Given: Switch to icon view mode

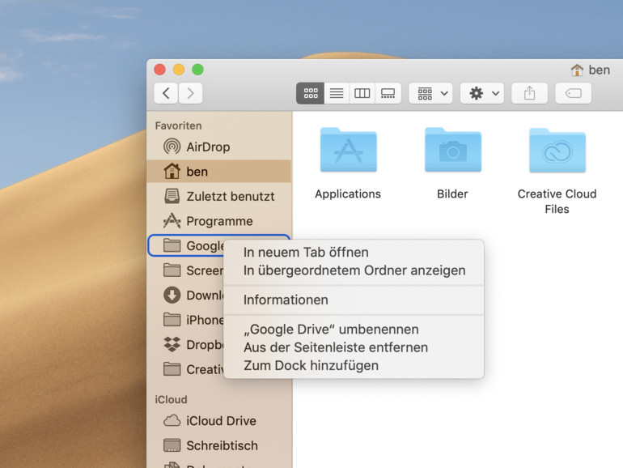Looking at the screenshot, I should point(311,93).
